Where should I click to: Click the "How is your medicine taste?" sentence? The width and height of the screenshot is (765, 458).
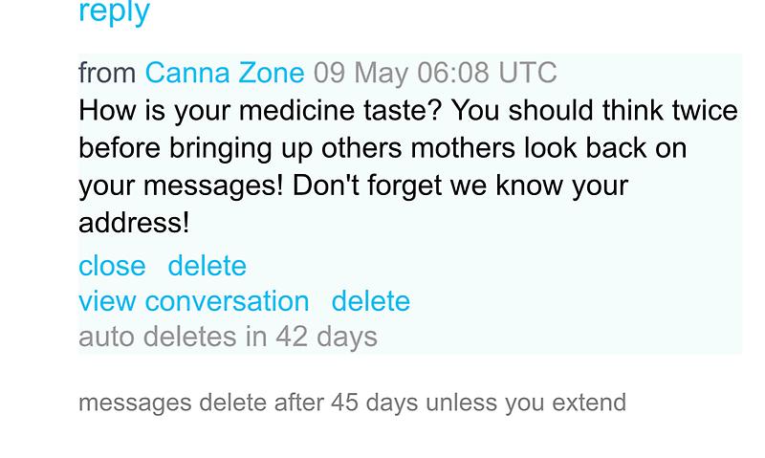coord(260,111)
